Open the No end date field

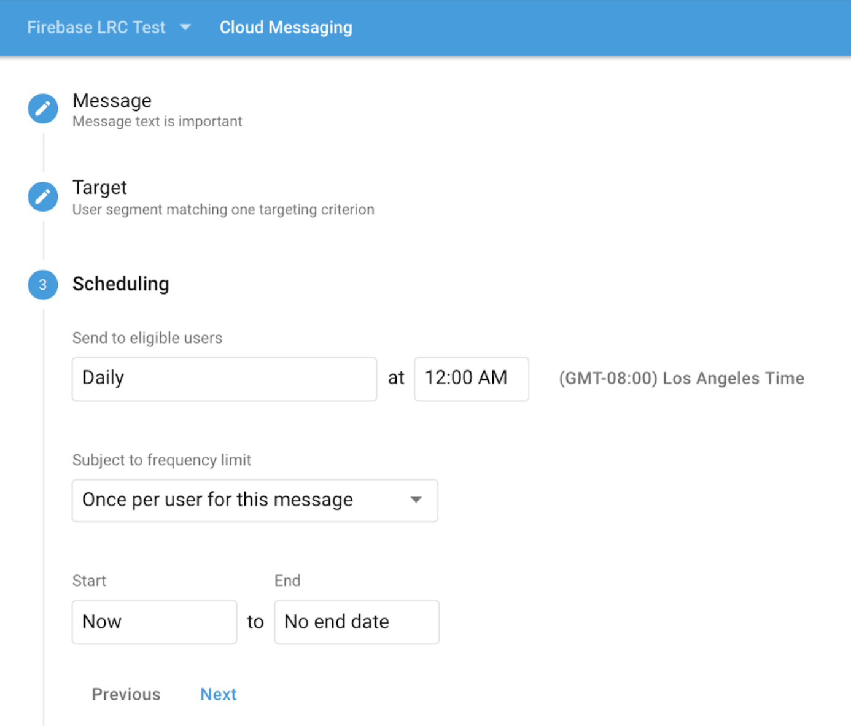pyautogui.click(x=357, y=622)
